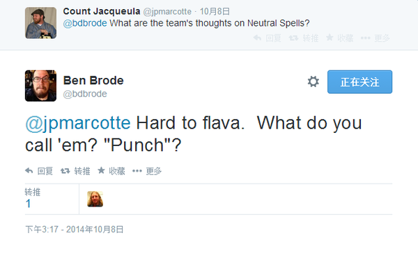Screen dimensions: 418x256
Task: Click reply arrow icon under Ben Brode's tweet
Action: [x=29, y=170]
